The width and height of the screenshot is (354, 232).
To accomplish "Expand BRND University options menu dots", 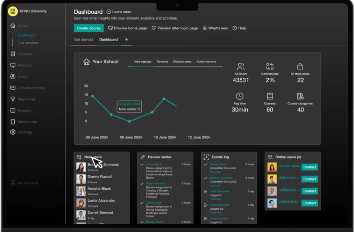I will pyautogui.click(x=60, y=11).
